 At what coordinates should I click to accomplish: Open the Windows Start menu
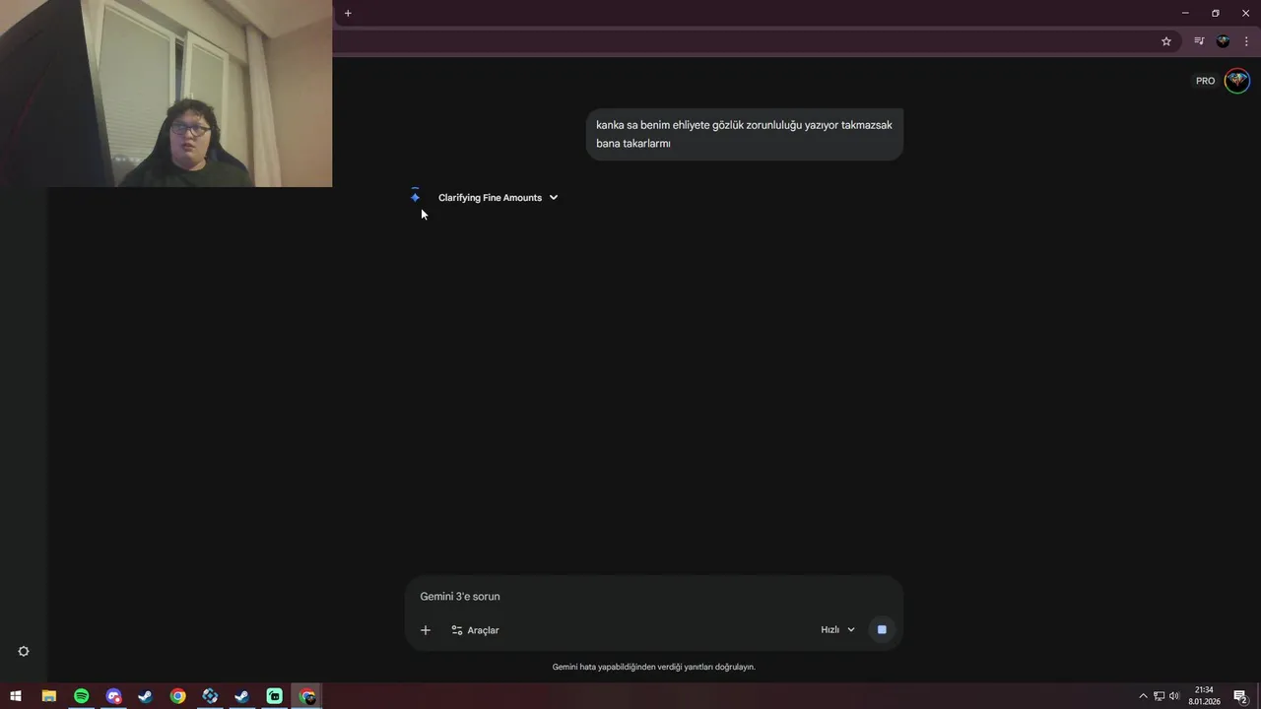(x=16, y=696)
